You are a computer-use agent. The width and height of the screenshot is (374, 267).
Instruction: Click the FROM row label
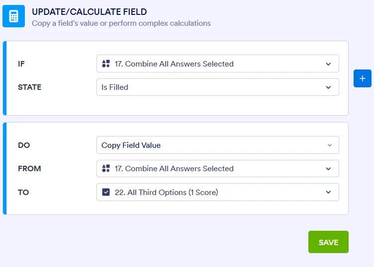click(29, 169)
